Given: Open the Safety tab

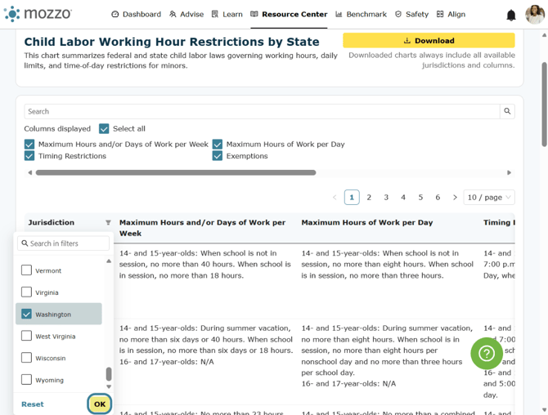Looking at the screenshot, I should [411, 15].
